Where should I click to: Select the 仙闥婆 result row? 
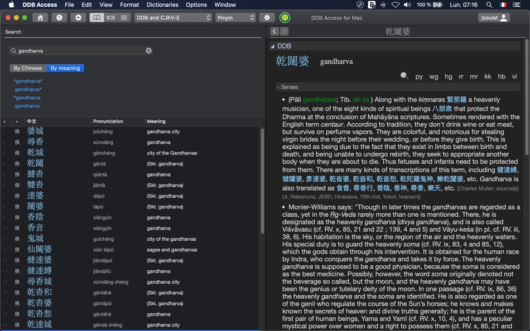(x=130, y=250)
